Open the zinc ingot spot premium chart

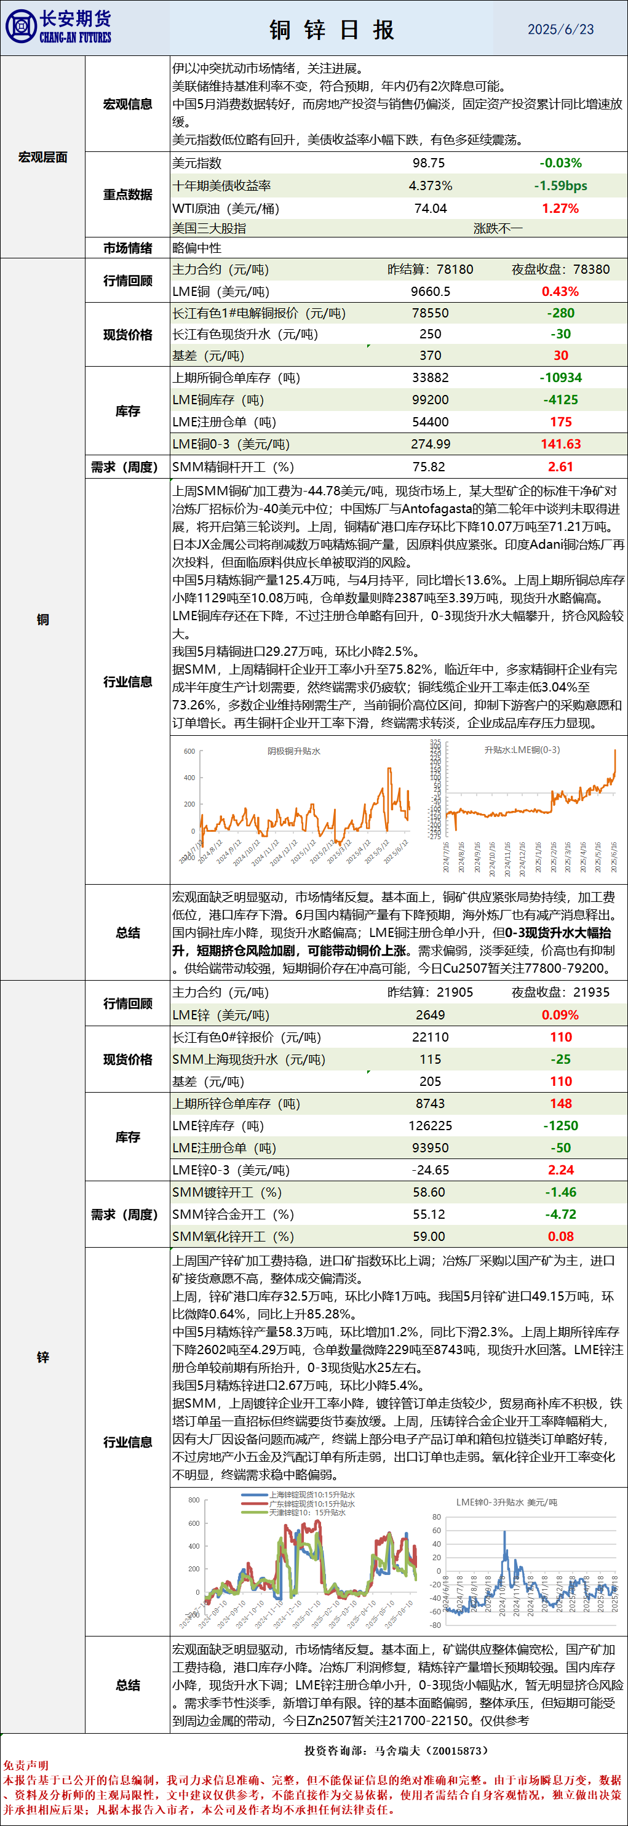pyautogui.click(x=298, y=1561)
